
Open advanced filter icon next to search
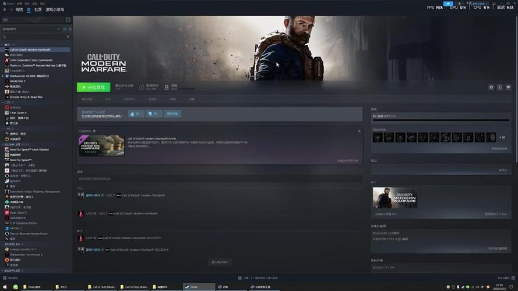click(68, 37)
